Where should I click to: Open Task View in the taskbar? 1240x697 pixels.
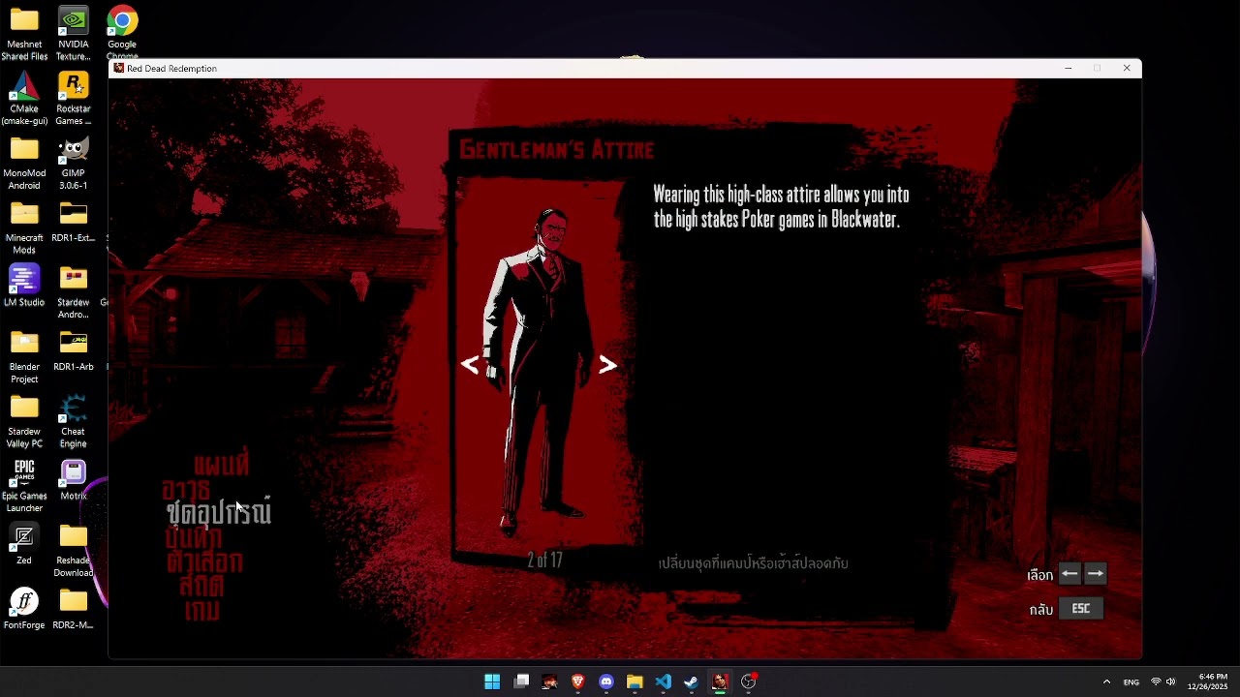click(x=521, y=682)
